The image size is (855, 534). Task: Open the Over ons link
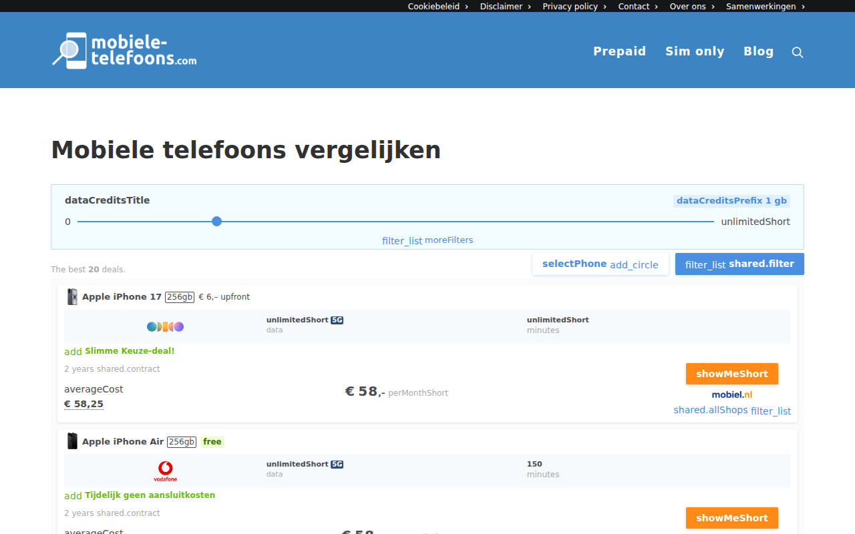(692, 6)
